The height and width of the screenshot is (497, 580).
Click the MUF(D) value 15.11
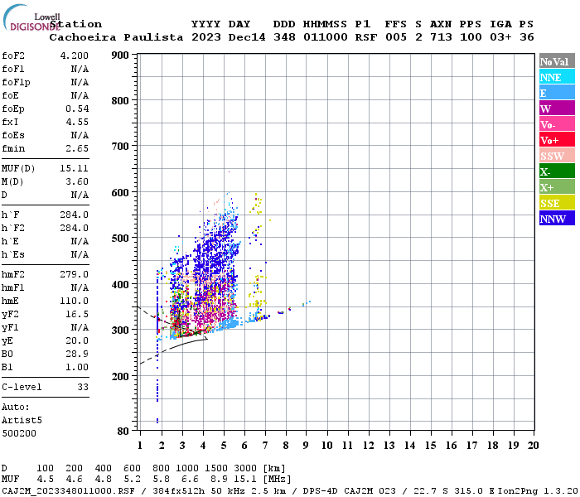point(75,169)
